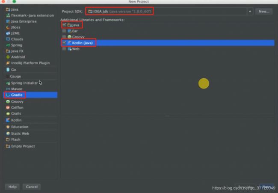This screenshot has height=193, width=278.
Task: Select Static Web project type label
Action: click(20, 134)
